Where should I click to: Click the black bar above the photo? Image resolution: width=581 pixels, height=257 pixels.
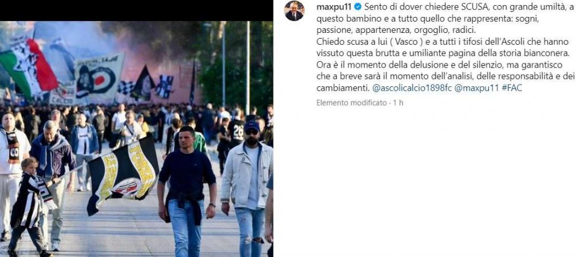click(136, 10)
